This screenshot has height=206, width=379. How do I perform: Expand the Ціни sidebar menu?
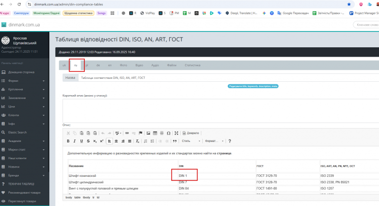(24, 106)
